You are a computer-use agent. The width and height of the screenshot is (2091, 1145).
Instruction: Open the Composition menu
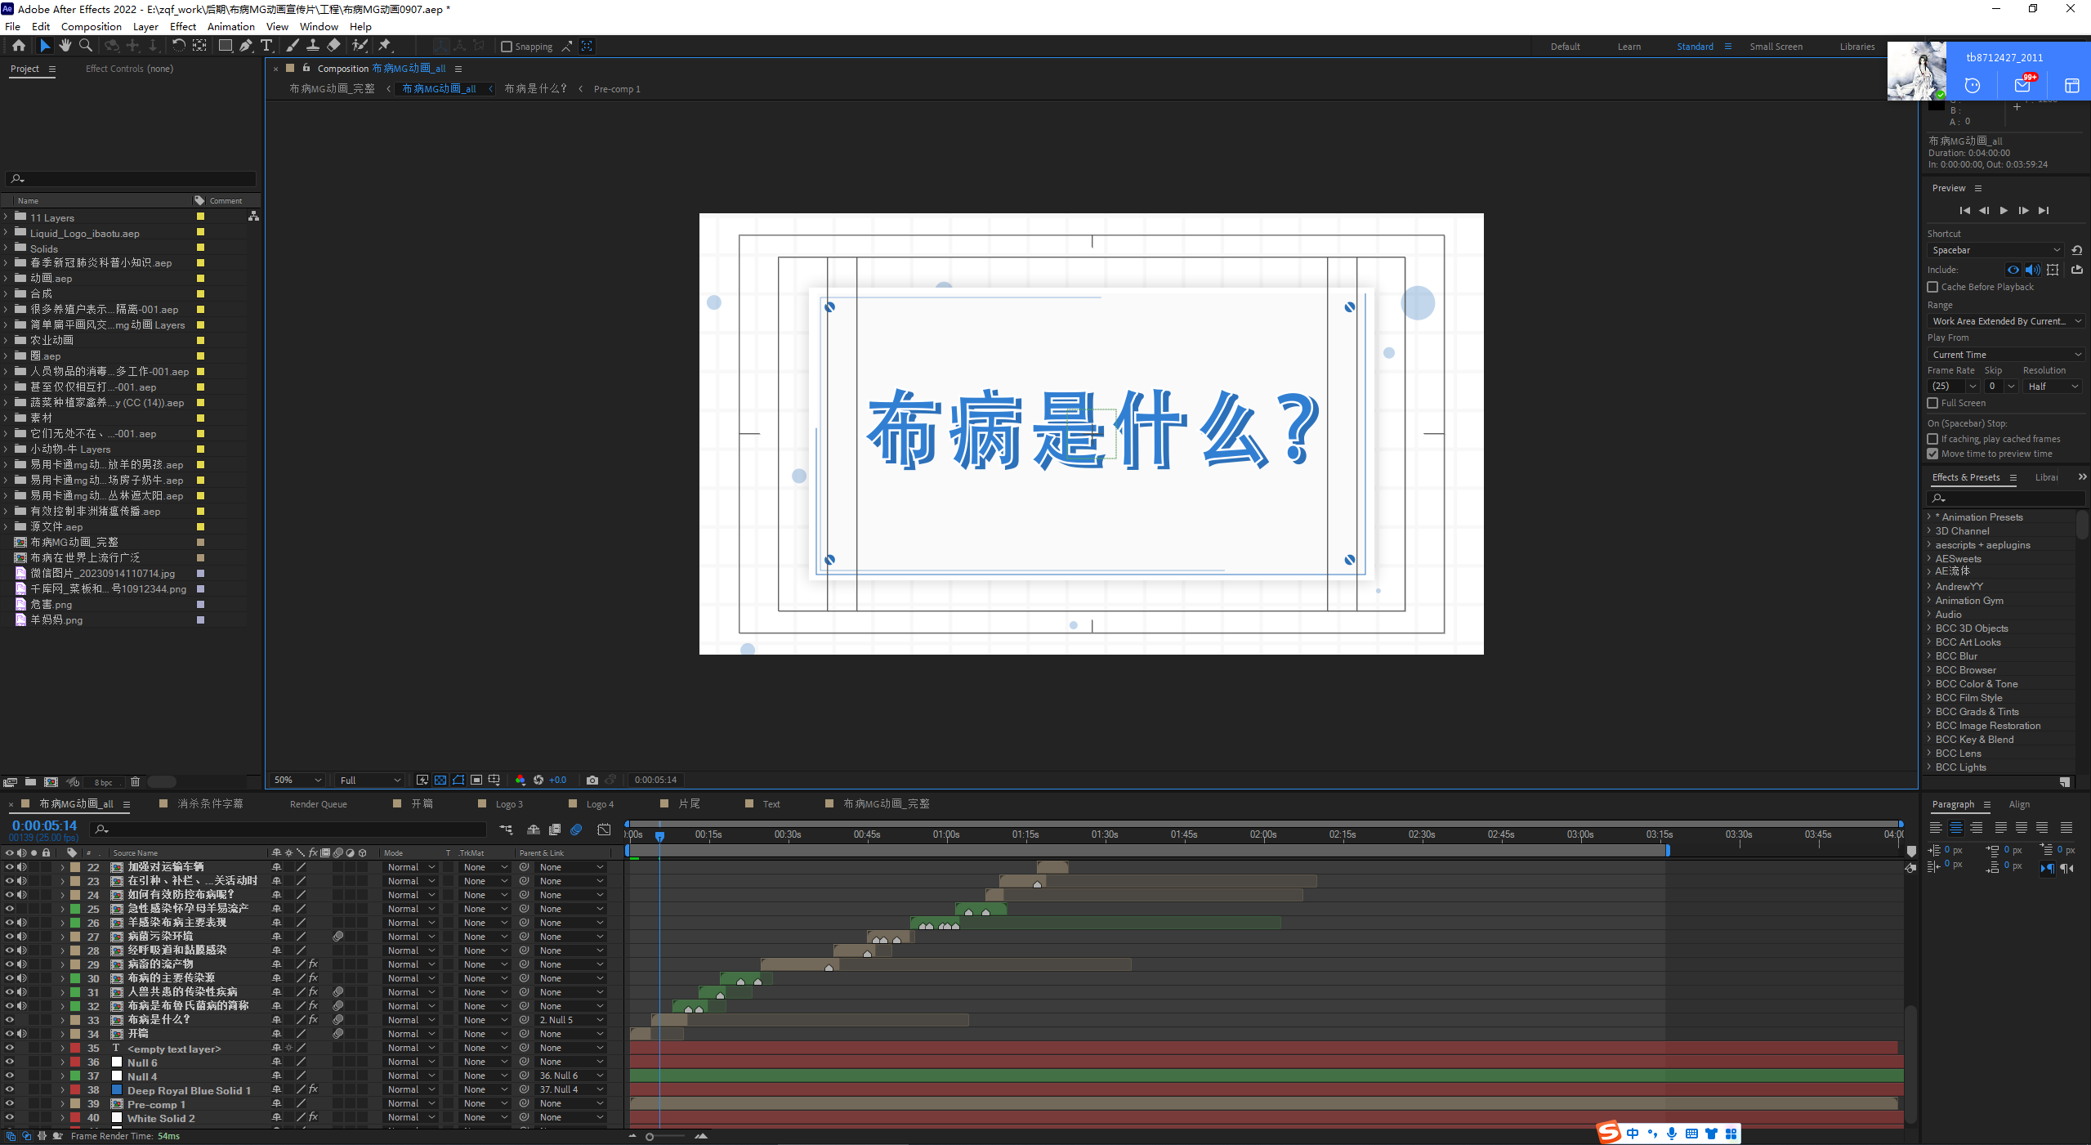click(92, 26)
